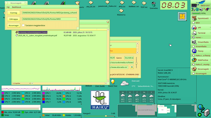Screen dimensions: 211x118
Task: Open the BeBook desktop link
Action: (89, 86)
